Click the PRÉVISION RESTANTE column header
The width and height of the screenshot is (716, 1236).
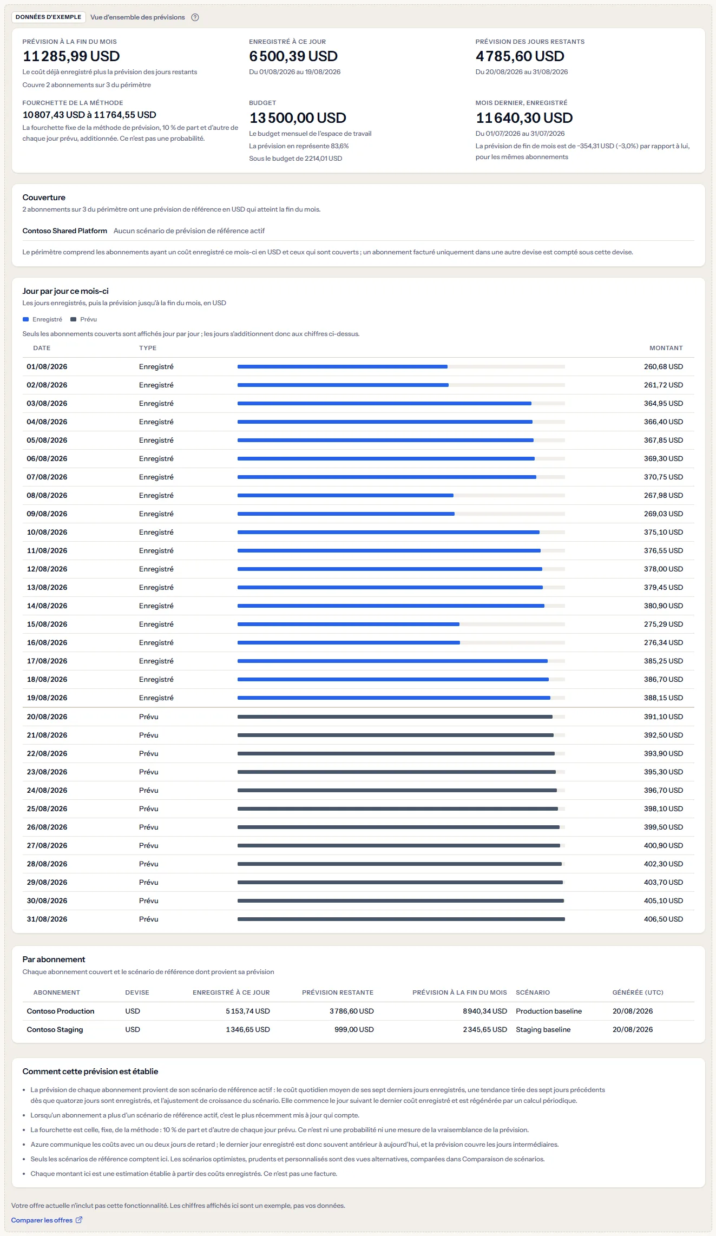point(338,992)
